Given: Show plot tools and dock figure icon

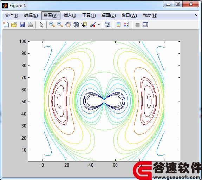Looking at the screenshot, I should click(x=145, y=25).
